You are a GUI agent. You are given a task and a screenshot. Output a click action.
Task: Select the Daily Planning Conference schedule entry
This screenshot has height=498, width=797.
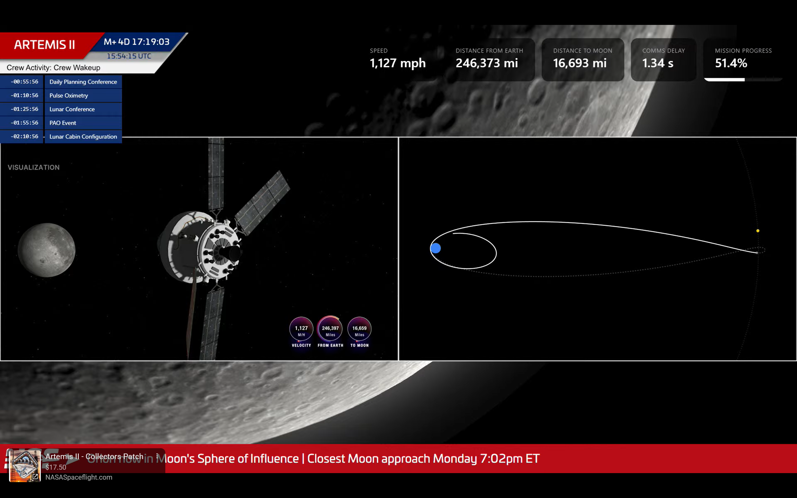pos(83,82)
